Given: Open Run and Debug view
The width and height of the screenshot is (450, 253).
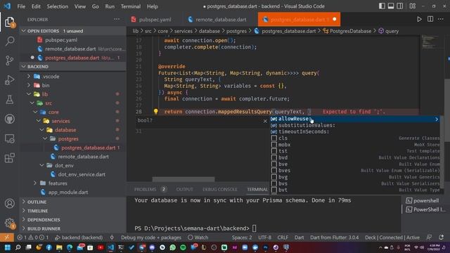Looking at the screenshot, I should [9, 80].
